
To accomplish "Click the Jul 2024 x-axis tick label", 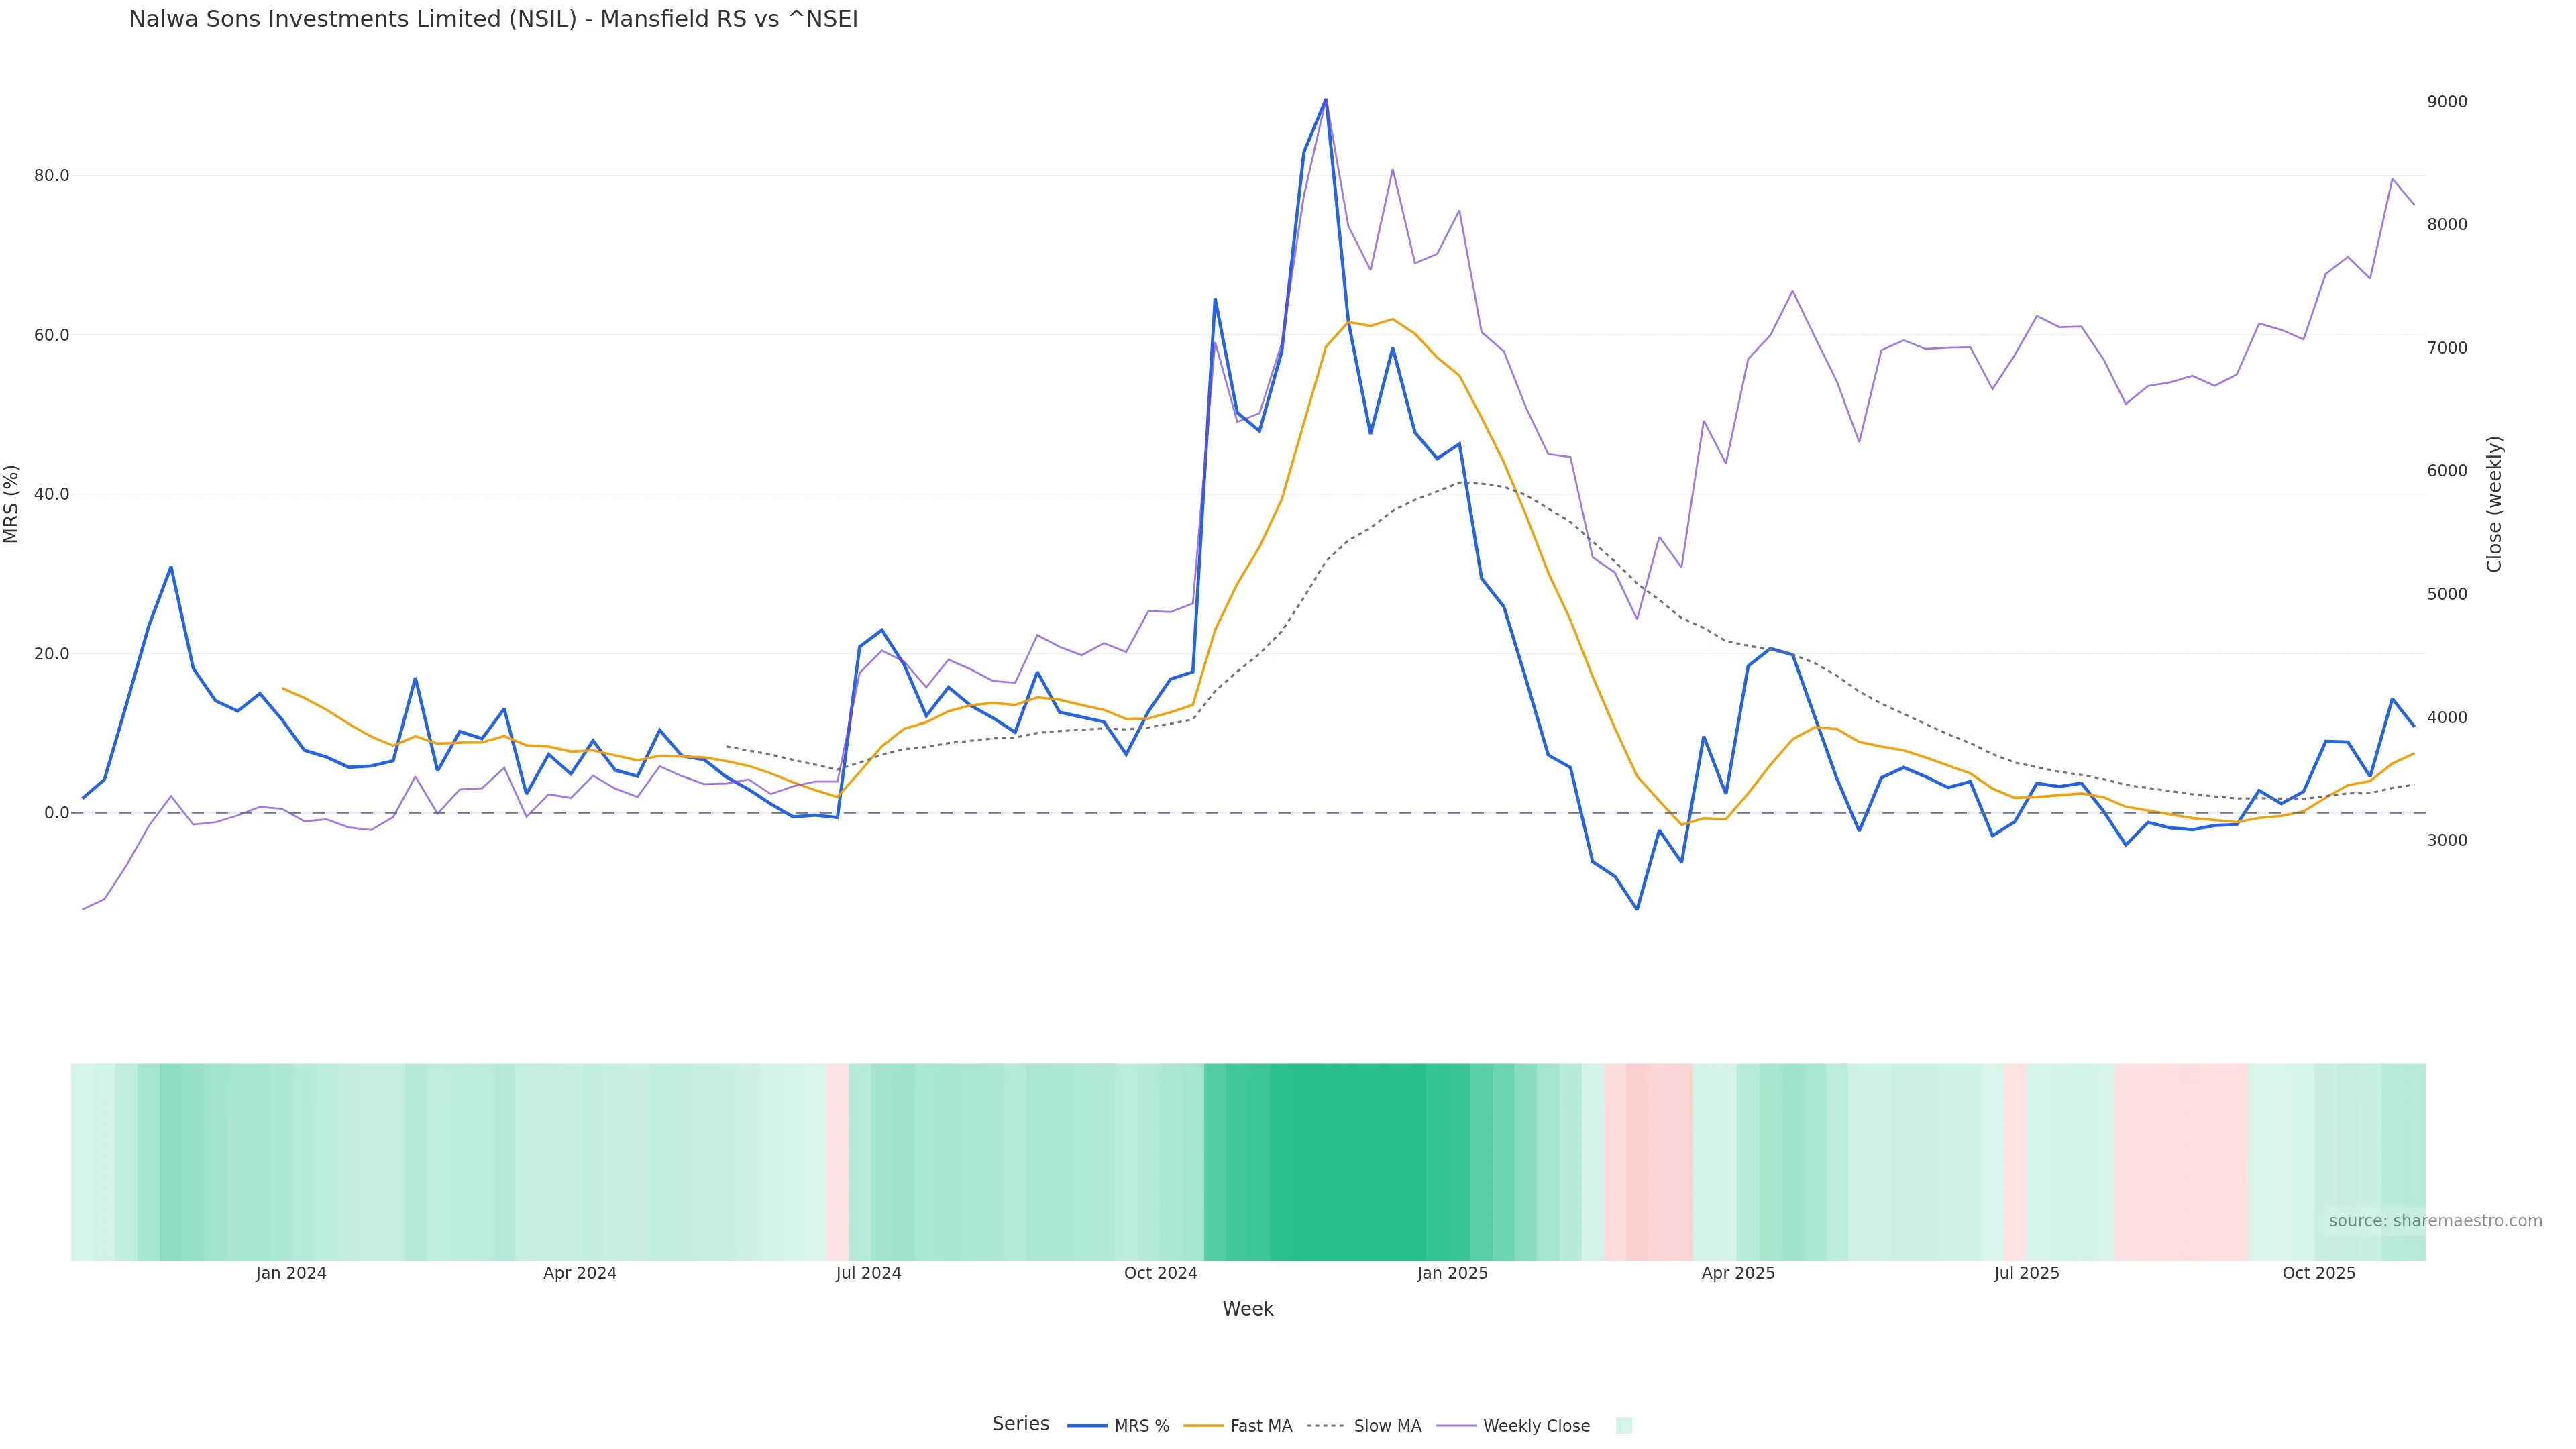I will (x=868, y=1273).
